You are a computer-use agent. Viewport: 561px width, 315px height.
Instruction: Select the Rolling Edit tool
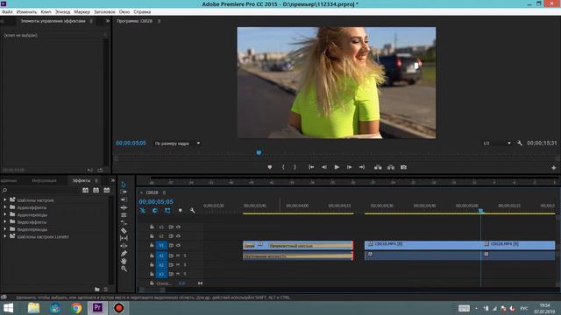tap(124, 207)
